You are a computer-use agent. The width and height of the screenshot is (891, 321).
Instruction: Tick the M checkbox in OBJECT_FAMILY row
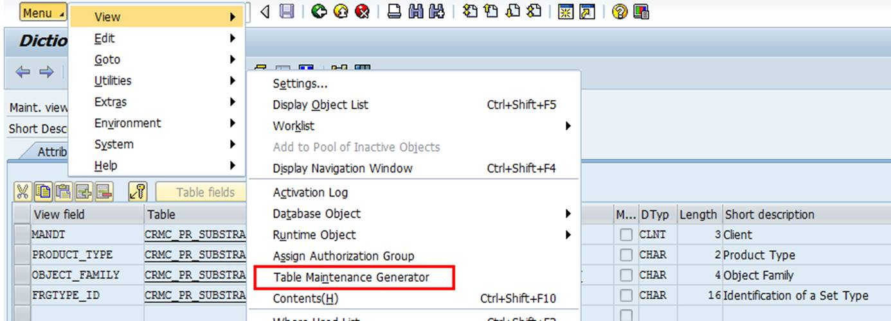(x=625, y=275)
